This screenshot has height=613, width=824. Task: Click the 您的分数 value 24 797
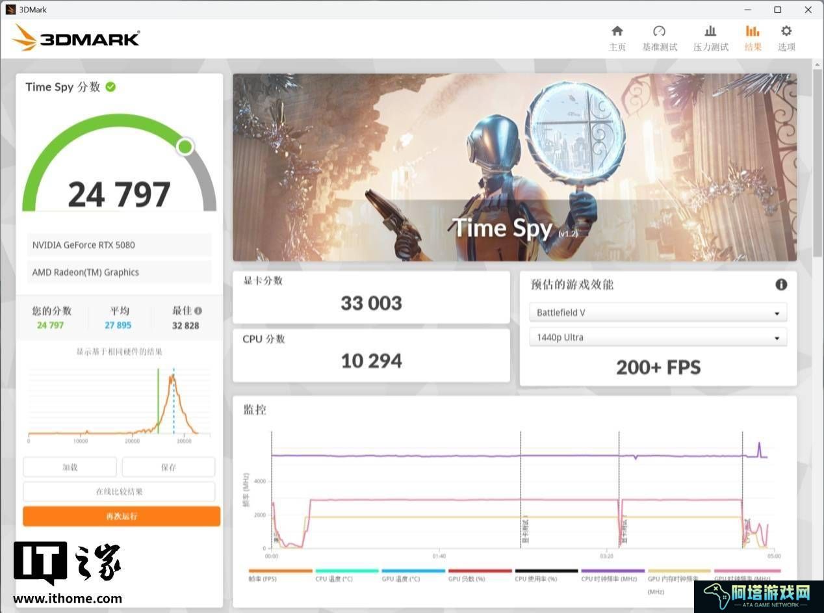pos(51,325)
